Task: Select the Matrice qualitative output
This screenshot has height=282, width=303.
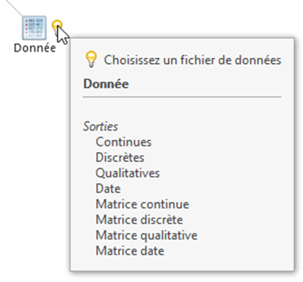Action: pos(146,235)
